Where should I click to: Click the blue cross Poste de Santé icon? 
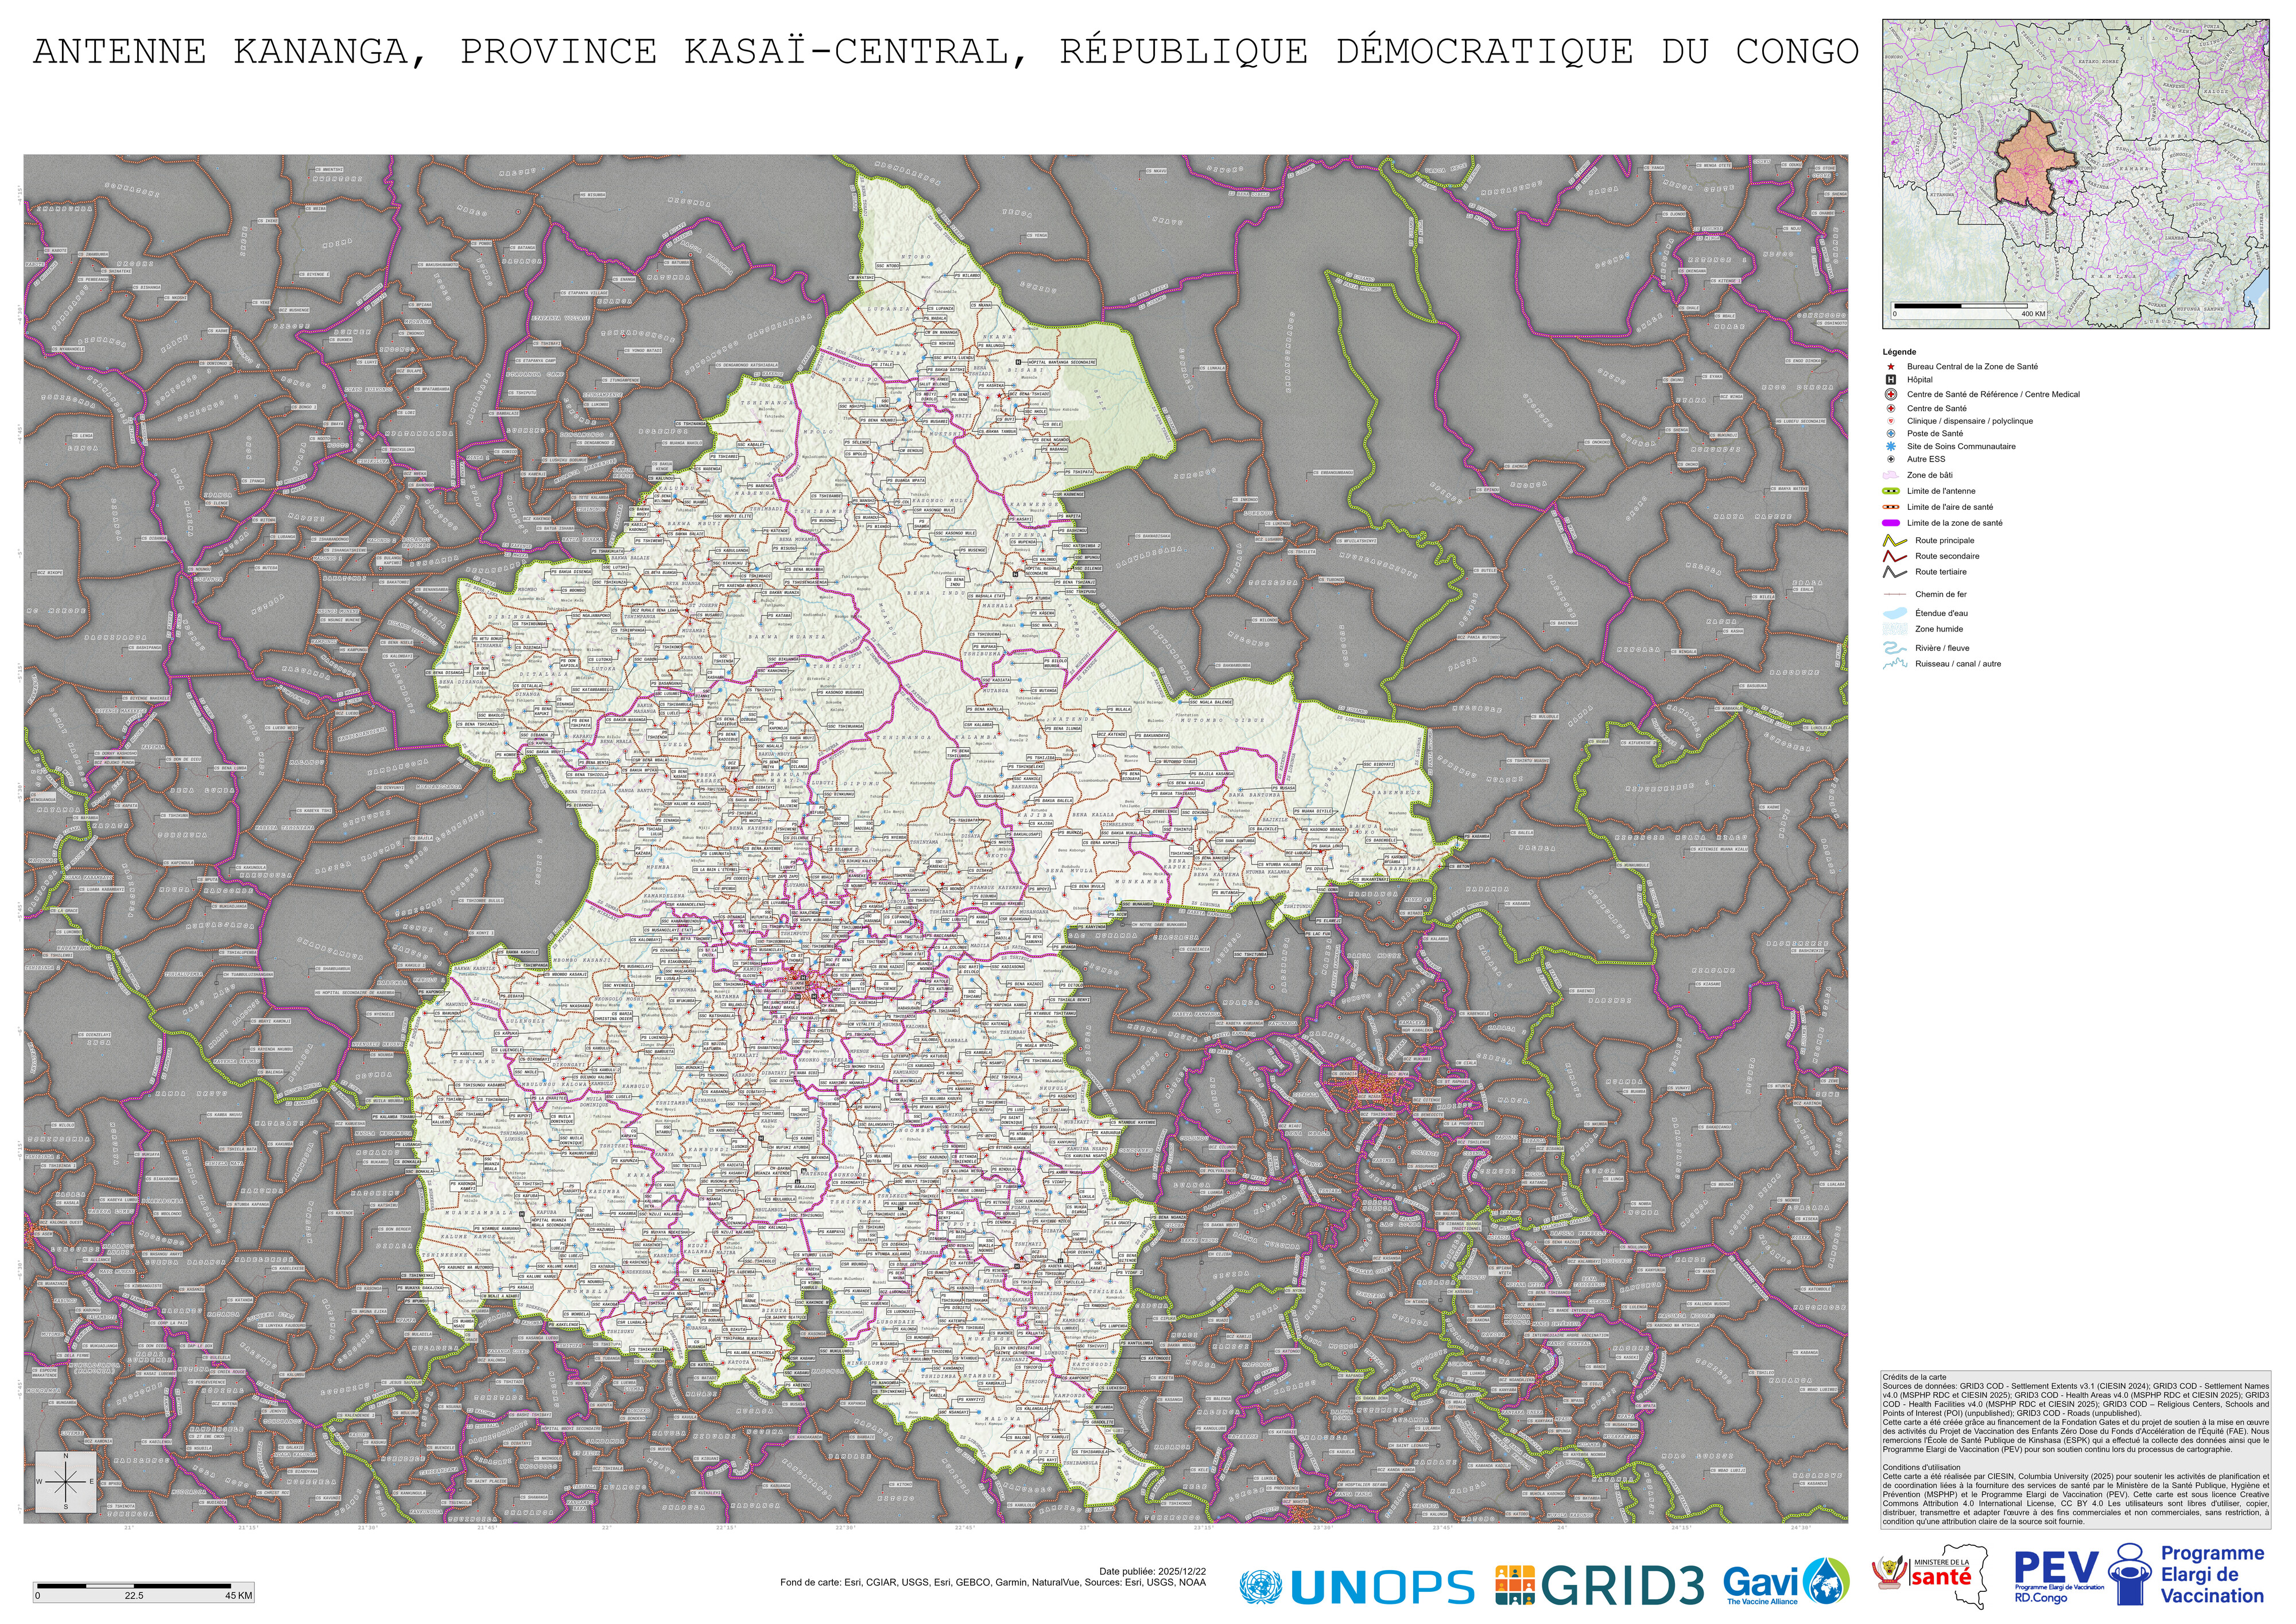pos(1891,434)
